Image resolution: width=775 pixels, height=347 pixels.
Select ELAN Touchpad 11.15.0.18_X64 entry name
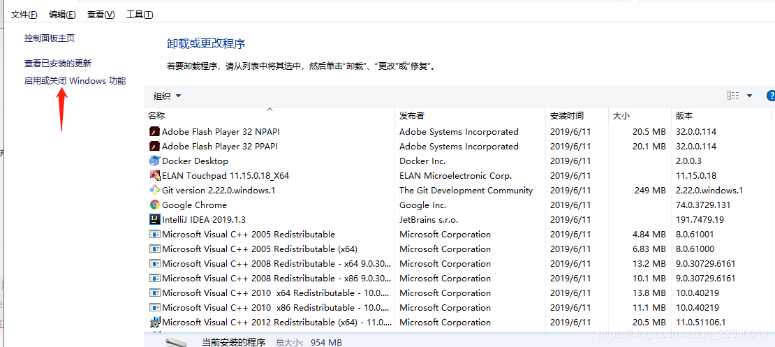click(226, 175)
